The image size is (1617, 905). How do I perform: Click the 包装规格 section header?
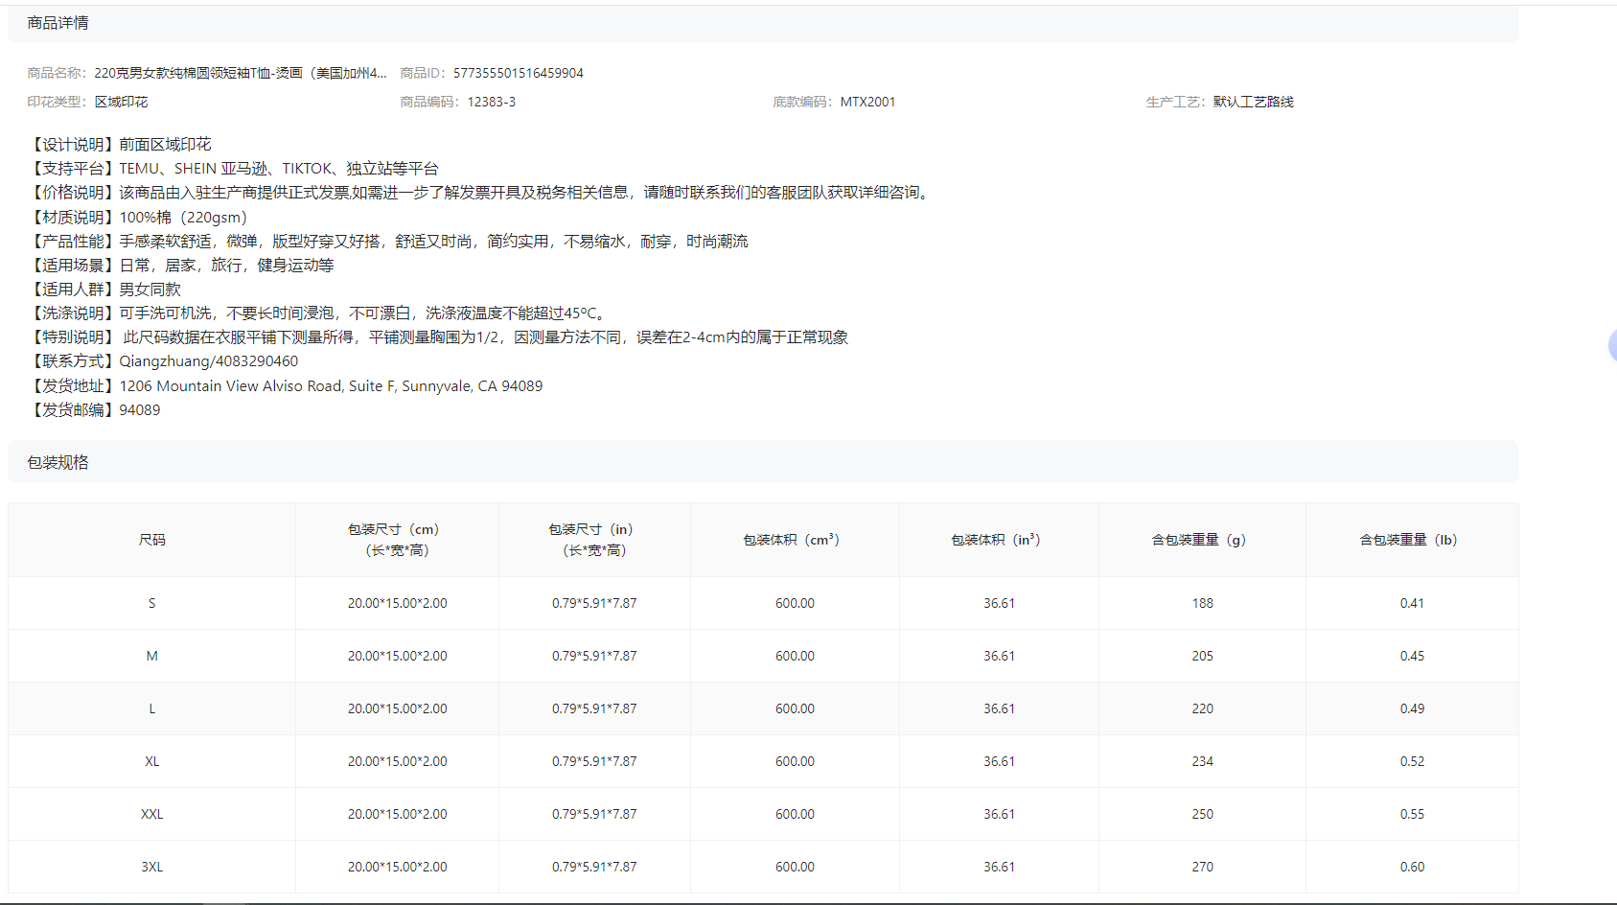[58, 462]
